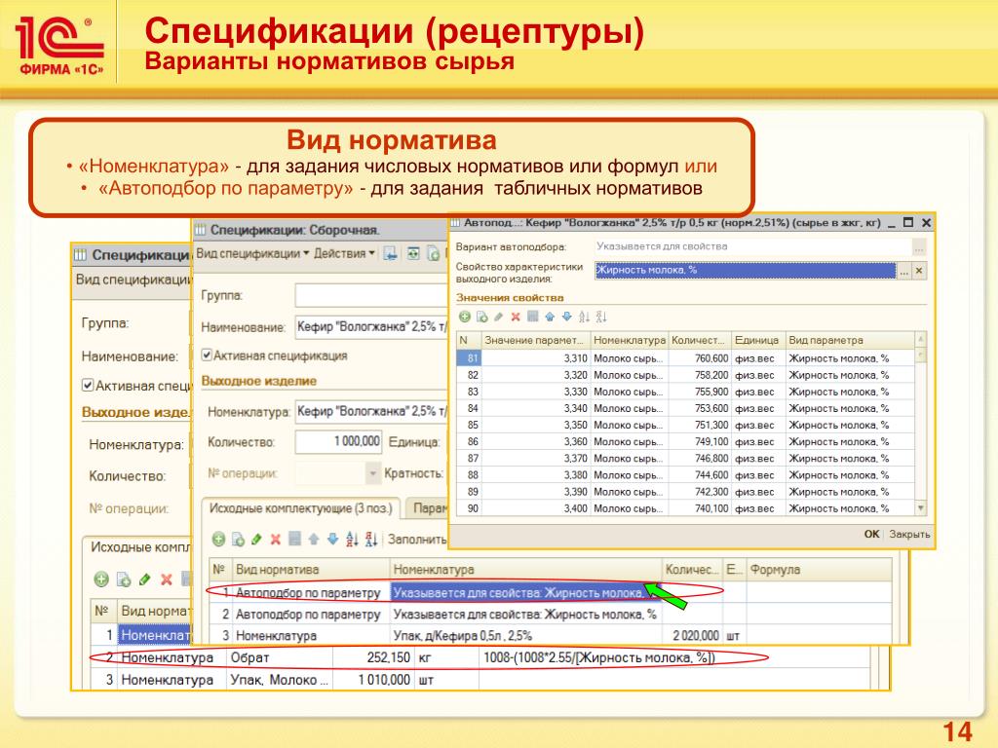998x748 pixels.
Task: Move down arrow in Сборочная window table toolbar
Action: pyautogui.click(x=332, y=540)
